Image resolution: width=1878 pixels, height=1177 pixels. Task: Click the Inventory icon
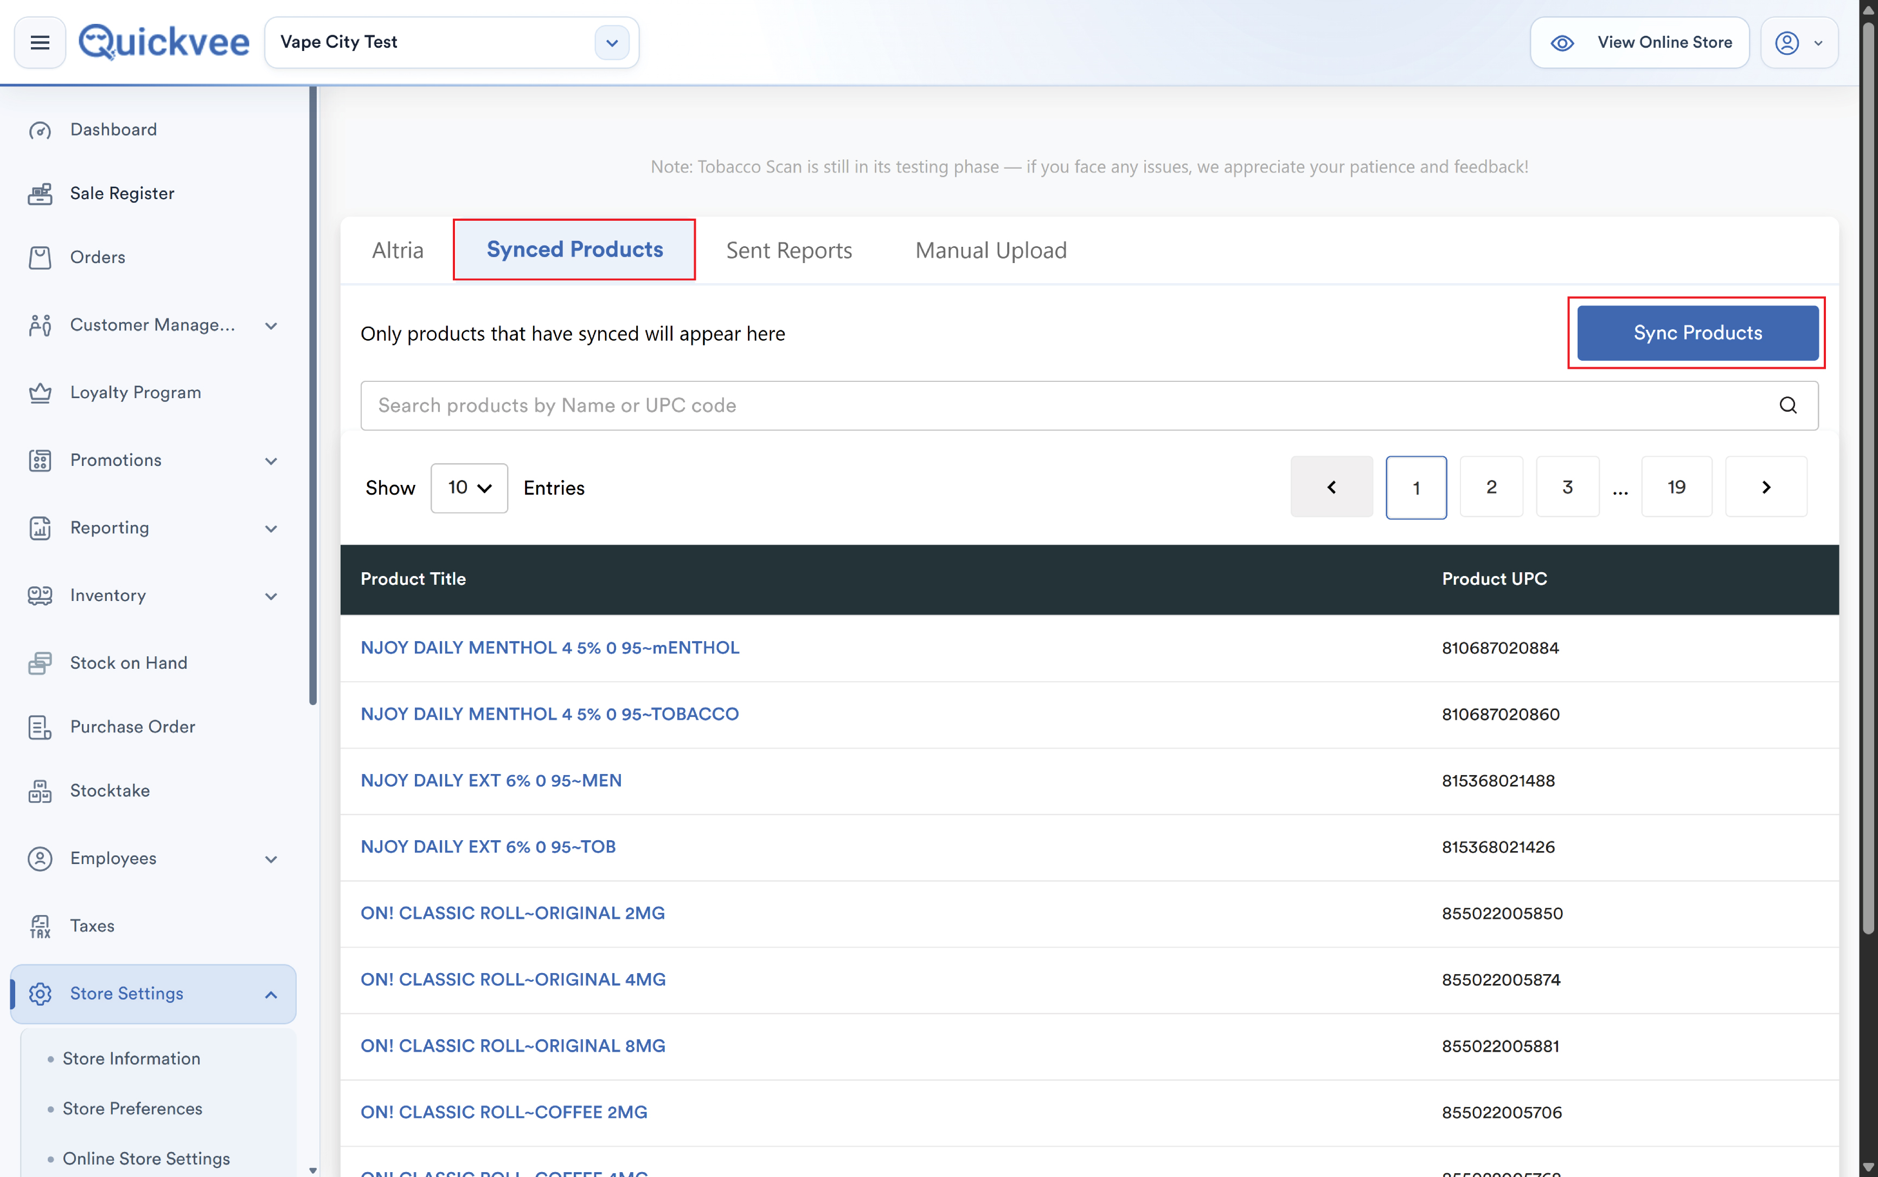[x=40, y=596]
